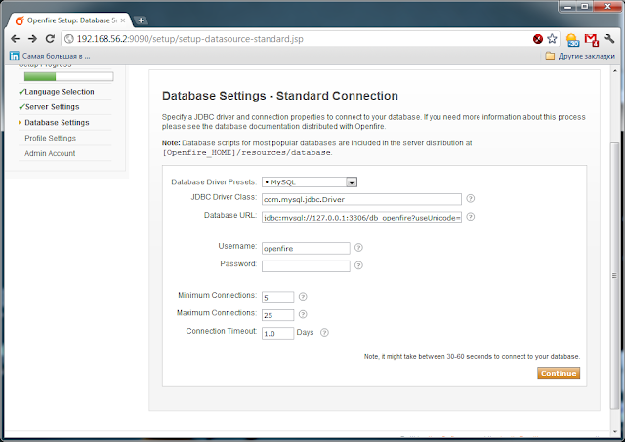The width and height of the screenshot is (625, 442).
Task: Click Database Settings in setup sidebar
Action: [57, 123]
